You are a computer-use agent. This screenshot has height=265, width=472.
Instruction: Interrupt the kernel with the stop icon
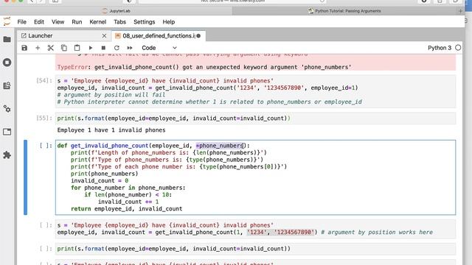point(103,48)
